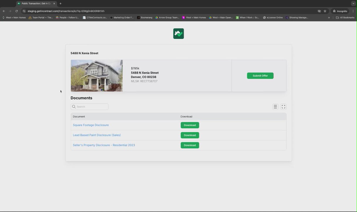
Task: Open CTMeContracts bookmark
Action: (x=95, y=18)
